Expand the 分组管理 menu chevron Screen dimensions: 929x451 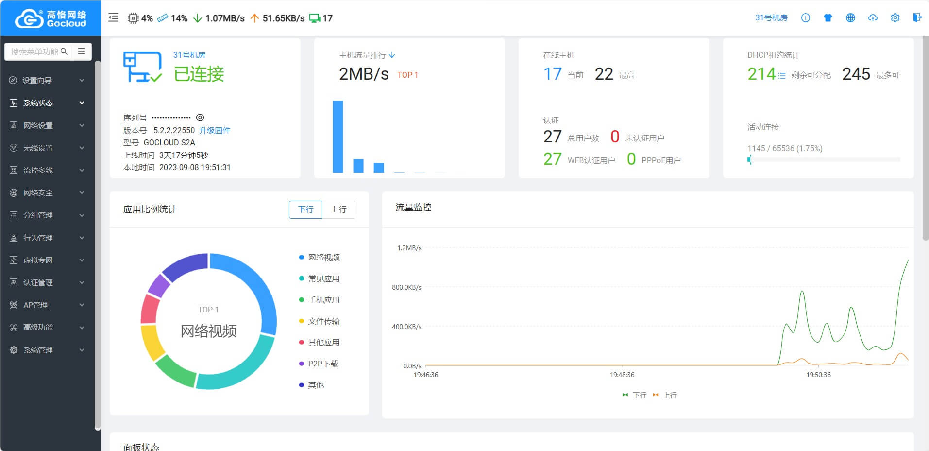tap(82, 215)
